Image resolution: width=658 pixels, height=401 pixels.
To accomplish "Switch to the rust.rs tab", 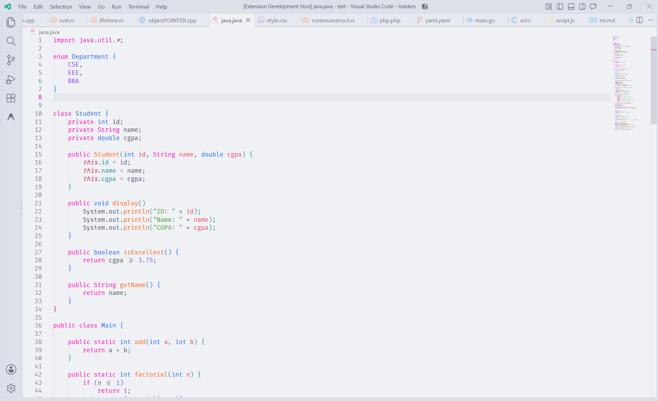I will (67, 20).
